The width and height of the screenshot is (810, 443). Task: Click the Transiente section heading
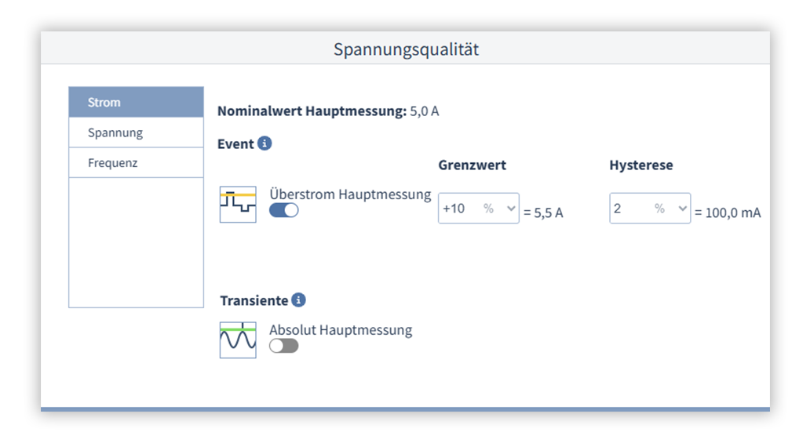click(254, 300)
